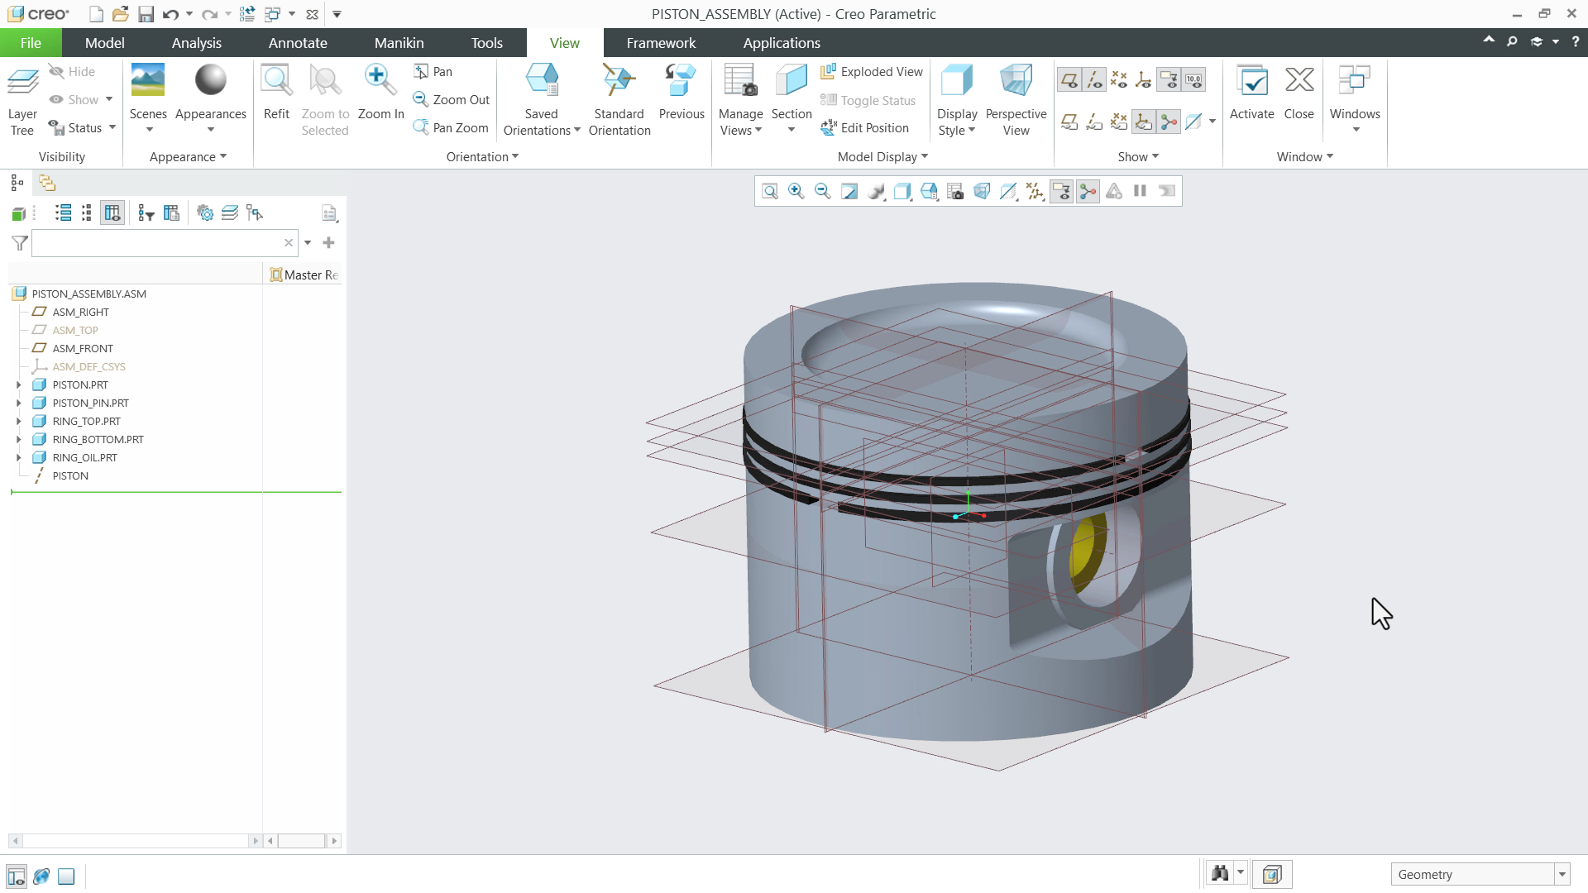Switch to the Analysis tab
This screenshot has width=1588, height=893.
click(x=196, y=43)
